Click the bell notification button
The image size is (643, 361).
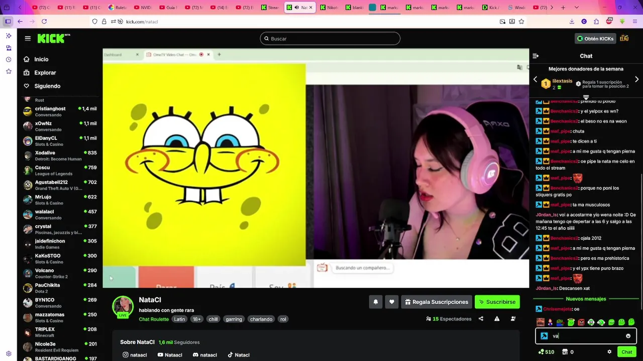(375, 302)
